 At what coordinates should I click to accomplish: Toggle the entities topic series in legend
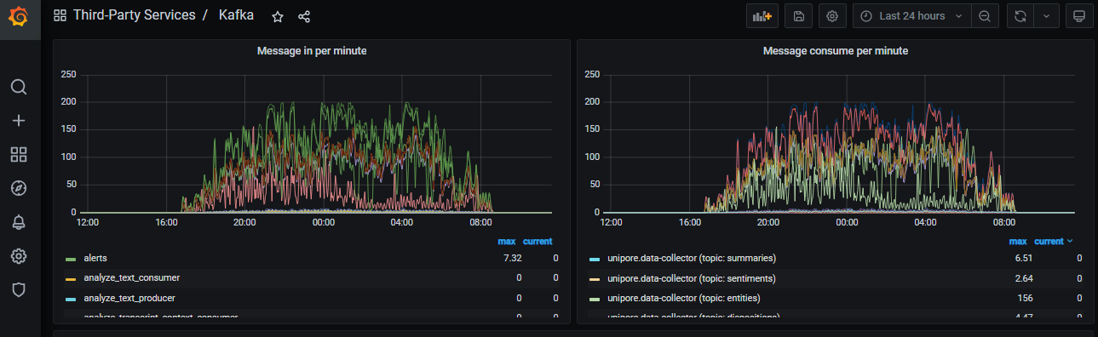(684, 298)
